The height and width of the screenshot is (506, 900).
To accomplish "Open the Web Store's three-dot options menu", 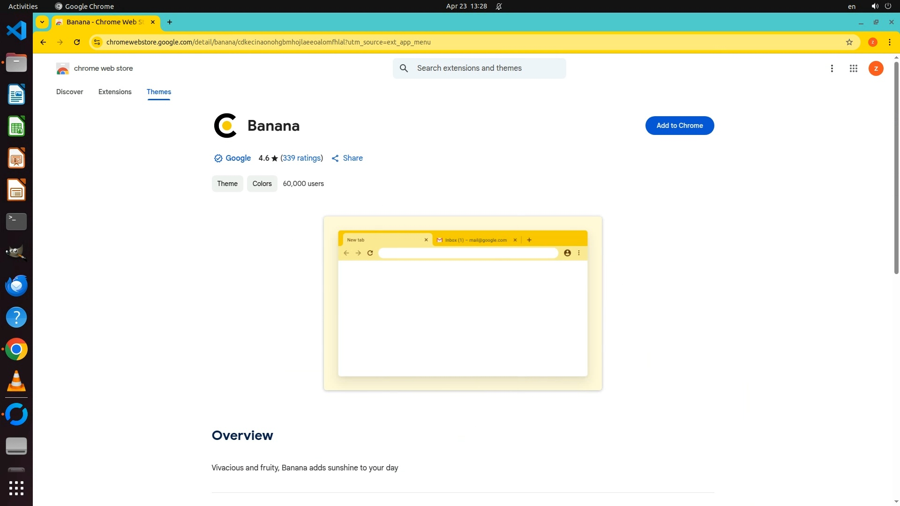I will (x=832, y=68).
